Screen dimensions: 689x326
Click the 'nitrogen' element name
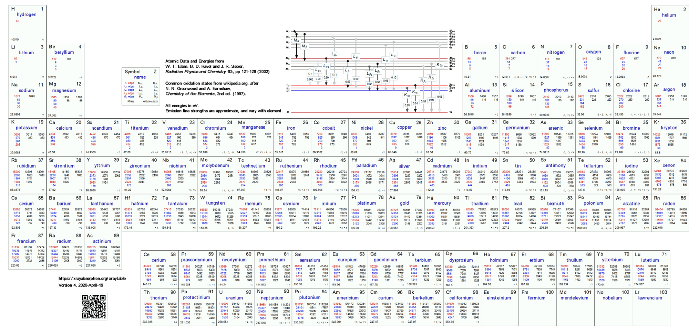click(556, 52)
